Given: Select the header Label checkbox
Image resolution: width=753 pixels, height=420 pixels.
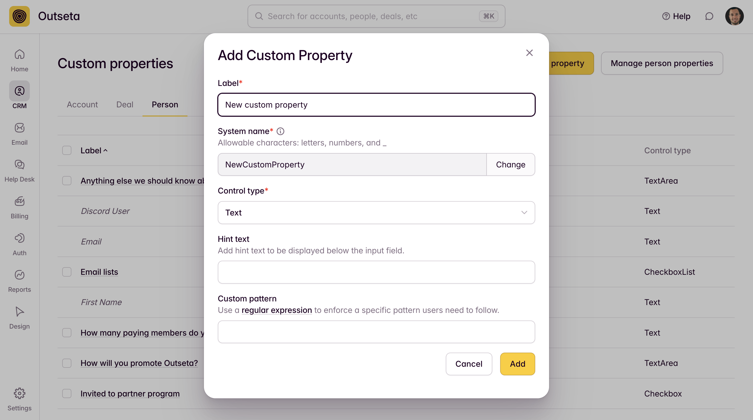Looking at the screenshot, I should point(67,150).
